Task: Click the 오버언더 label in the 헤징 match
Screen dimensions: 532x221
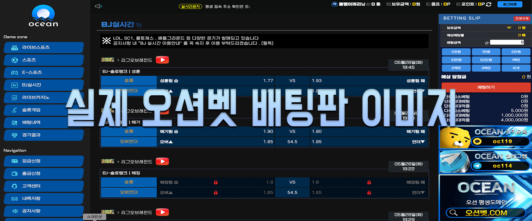Action: tap(129, 193)
